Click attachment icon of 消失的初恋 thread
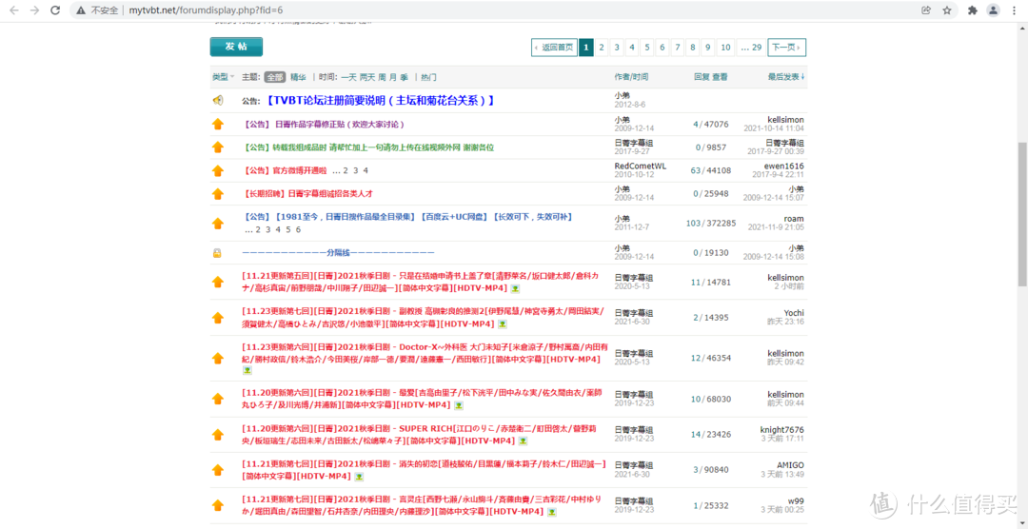1028x529 pixels. click(x=359, y=477)
